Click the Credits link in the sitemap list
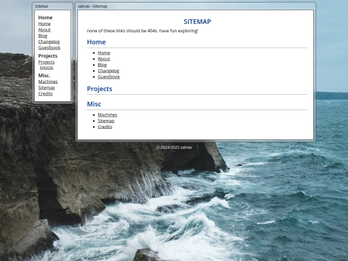The width and height of the screenshot is (348, 261). [105, 127]
